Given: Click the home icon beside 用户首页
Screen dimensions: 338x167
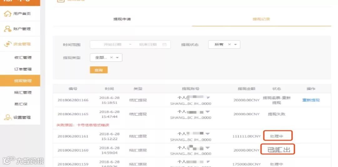Looking at the screenshot, I should coord(8,14).
